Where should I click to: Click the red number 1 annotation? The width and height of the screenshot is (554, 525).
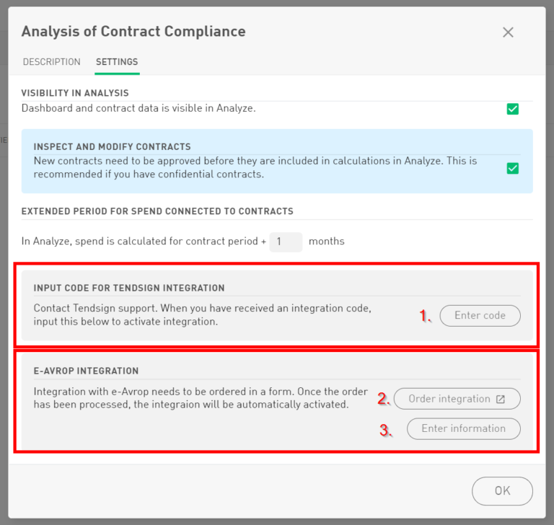click(426, 315)
